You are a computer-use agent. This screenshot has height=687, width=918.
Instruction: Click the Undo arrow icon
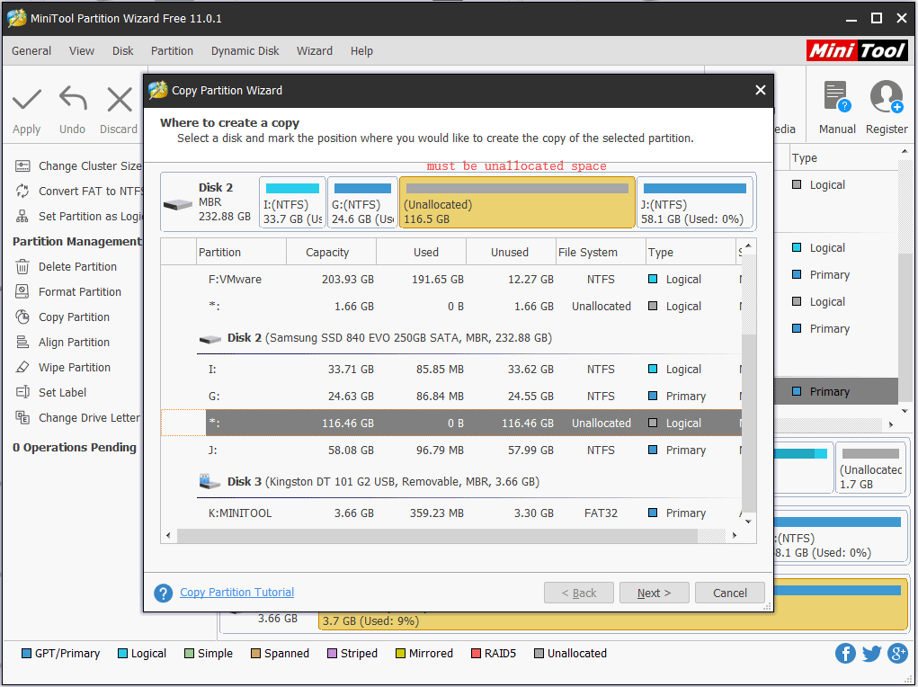pos(73,98)
